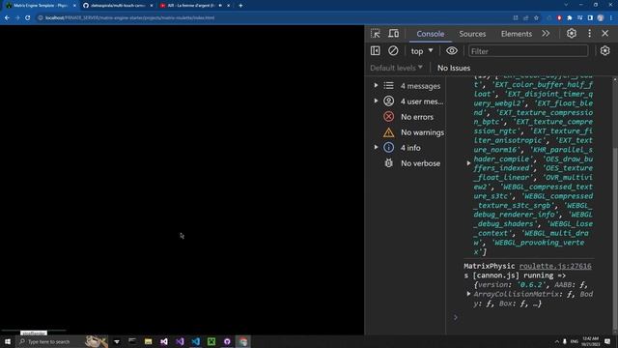This screenshot has width=618, height=348.
Task: Click the taskbar search box
Action: tap(62, 341)
